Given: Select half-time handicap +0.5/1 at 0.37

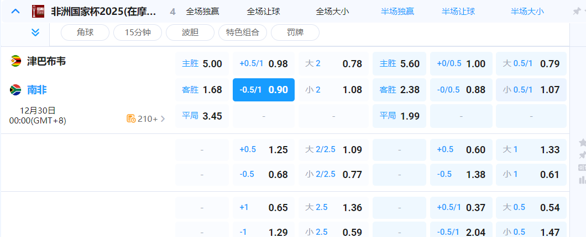Looking at the screenshot, I should [461, 208].
